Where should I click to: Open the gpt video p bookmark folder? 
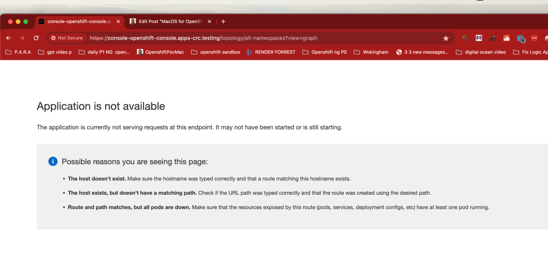tap(55, 52)
